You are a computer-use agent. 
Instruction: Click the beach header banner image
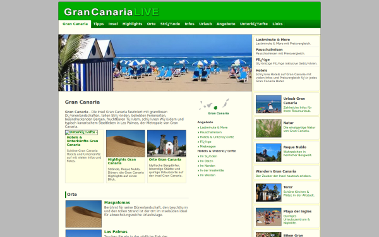(155, 63)
